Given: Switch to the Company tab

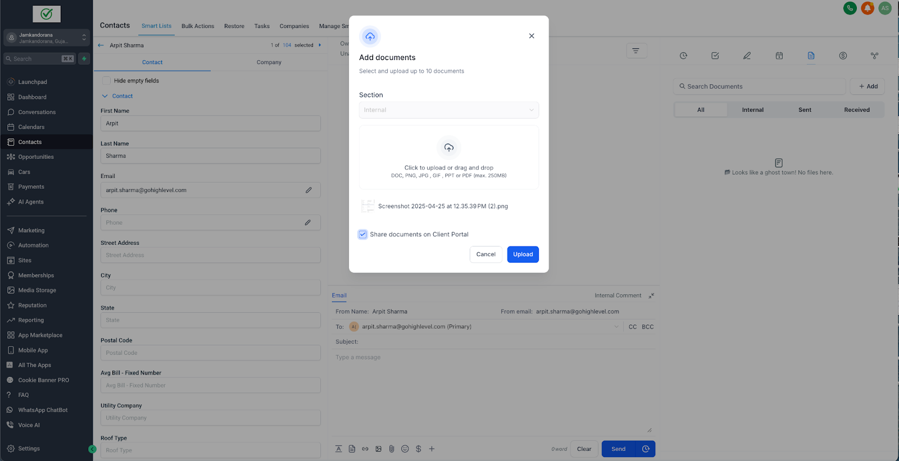Looking at the screenshot, I should [x=269, y=62].
